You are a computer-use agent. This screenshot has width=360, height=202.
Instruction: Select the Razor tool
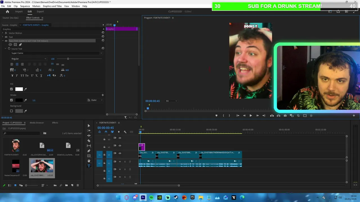click(x=89, y=141)
